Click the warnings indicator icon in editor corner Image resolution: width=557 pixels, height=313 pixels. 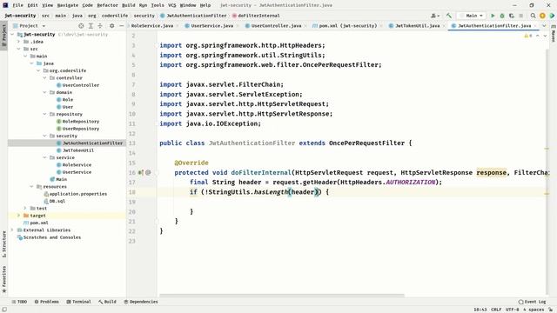coord(528,36)
